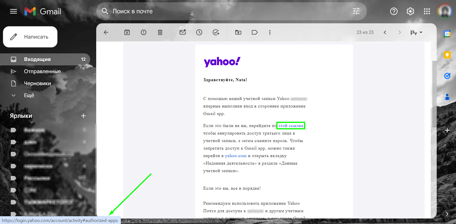
Task: Open the input language dropdown
Action: [x=416, y=33]
